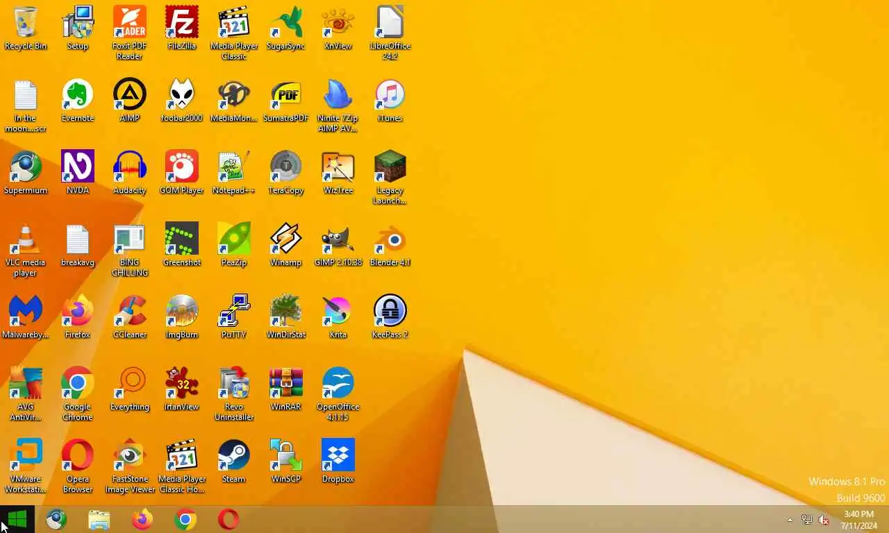
Task: Select the PeaZip desktop icon
Action: (x=234, y=239)
